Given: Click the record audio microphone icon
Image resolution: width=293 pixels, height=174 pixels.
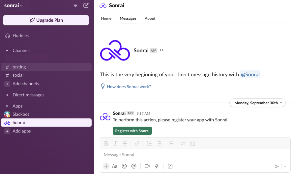Looking at the screenshot, I should (157, 166).
